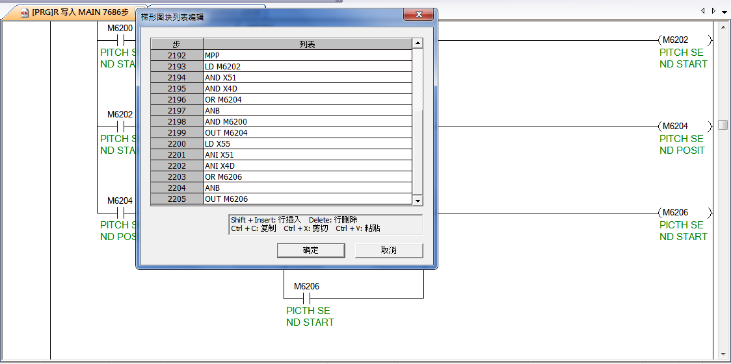Select the LD M6202 row at step 2193
The width and height of the screenshot is (731, 364).
click(308, 67)
